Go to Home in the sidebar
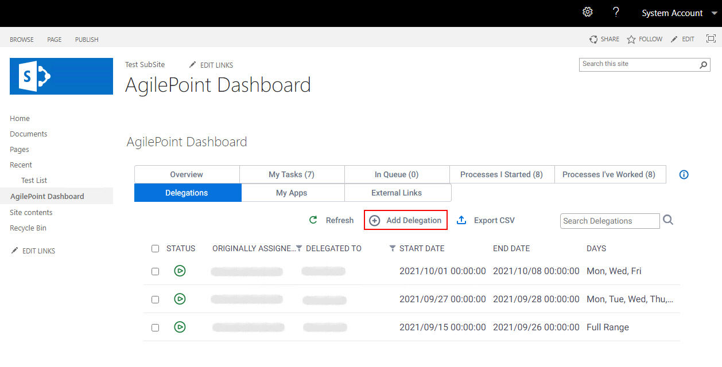This screenshot has height=367, width=722. click(20, 118)
